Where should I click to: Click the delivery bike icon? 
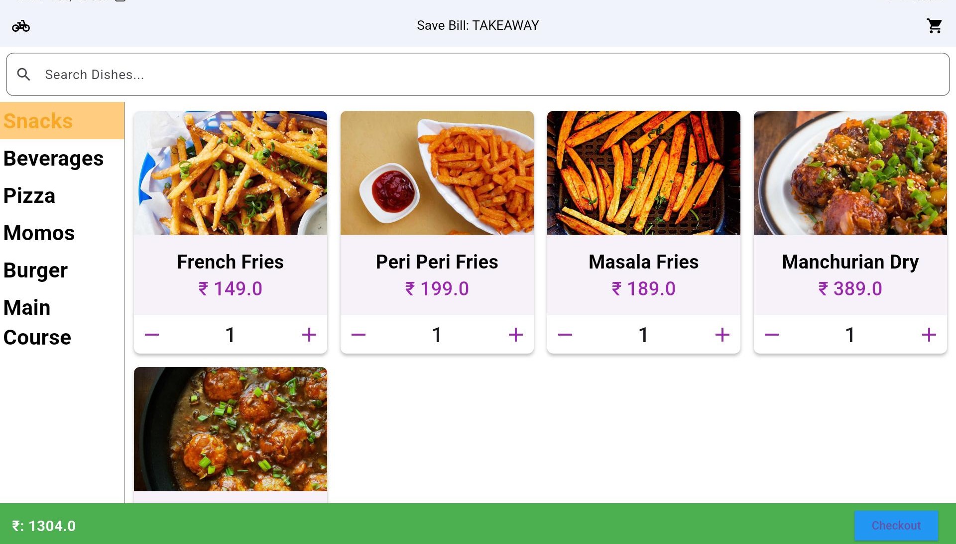(21, 26)
